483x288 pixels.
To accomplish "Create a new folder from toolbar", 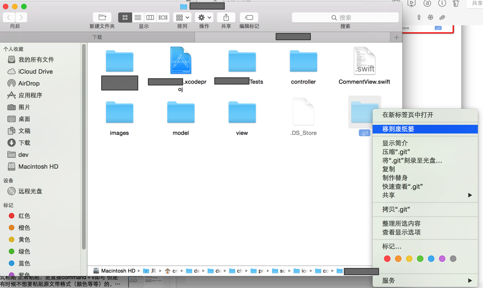I will (x=102, y=17).
